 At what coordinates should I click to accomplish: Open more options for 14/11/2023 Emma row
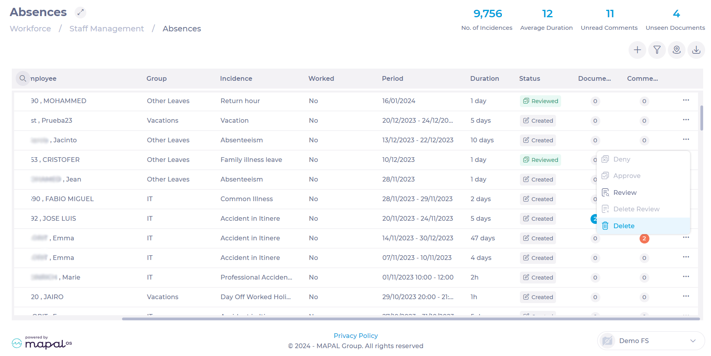(x=686, y=238)
